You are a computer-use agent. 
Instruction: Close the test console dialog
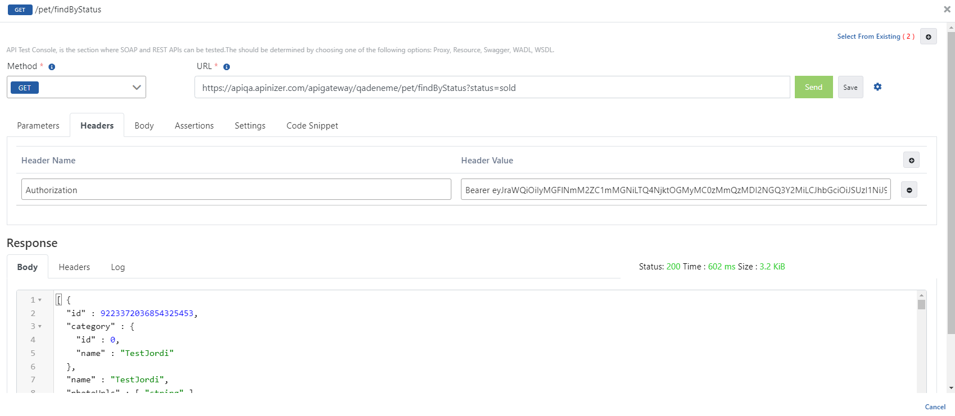coord(947,9)
